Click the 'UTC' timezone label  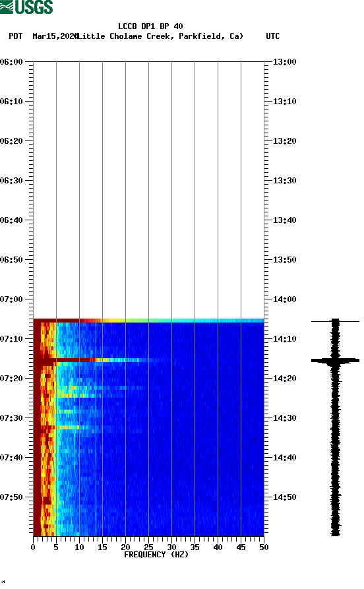click(273, 36)
